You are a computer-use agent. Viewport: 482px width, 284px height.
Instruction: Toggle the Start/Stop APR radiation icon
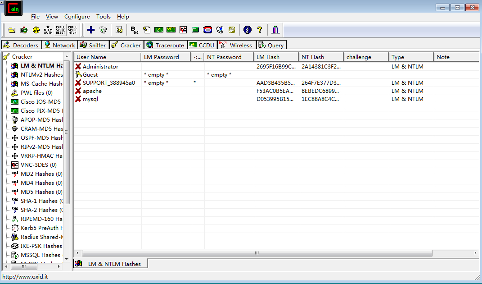click(x=36, y=30)
